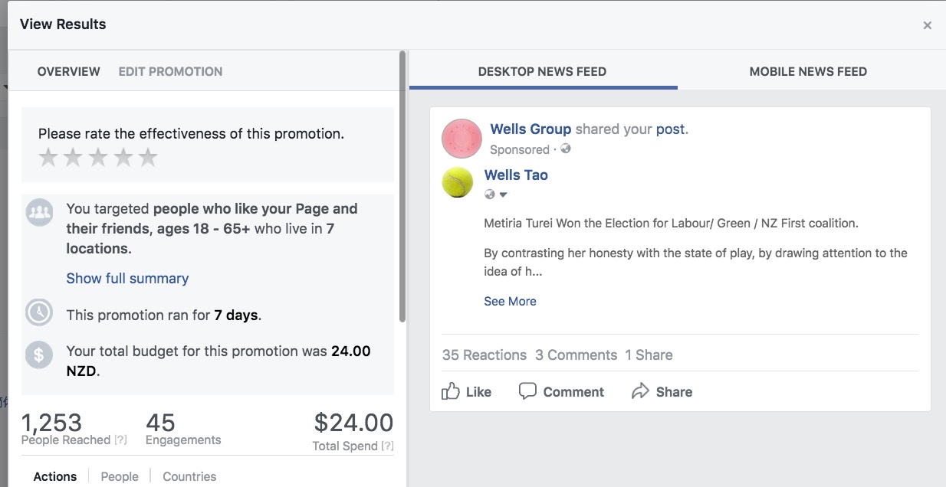Expand Show full summary
Image resolution: width=946 pixels, height=487 pixels.
tap(127, 278)
